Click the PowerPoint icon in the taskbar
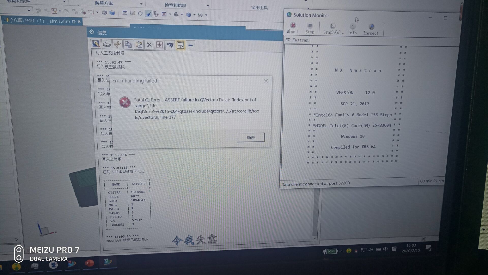488x275 pixels. pyautogui.click(x=89, y=263)
